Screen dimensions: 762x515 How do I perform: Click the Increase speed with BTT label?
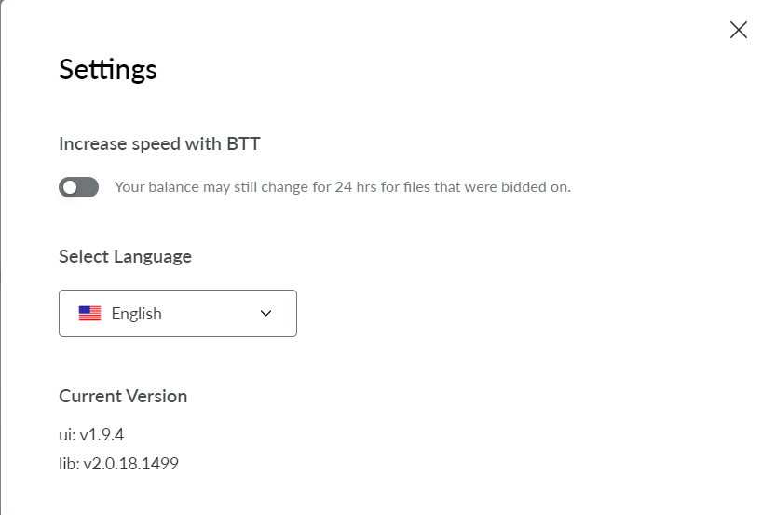[x=159, y=143]
